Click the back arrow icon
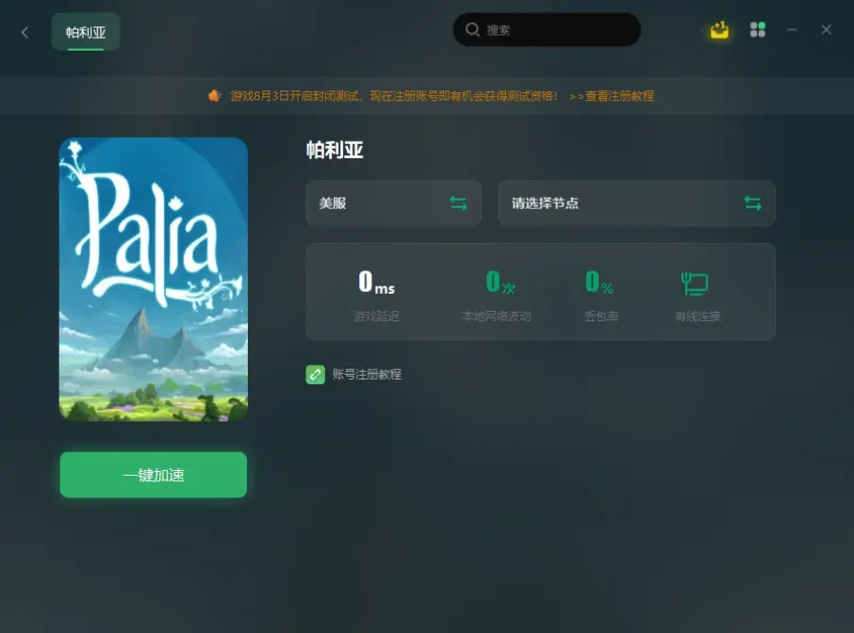 [25, 33]
